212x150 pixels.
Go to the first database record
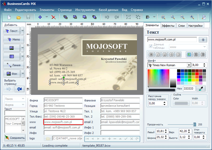87,139
